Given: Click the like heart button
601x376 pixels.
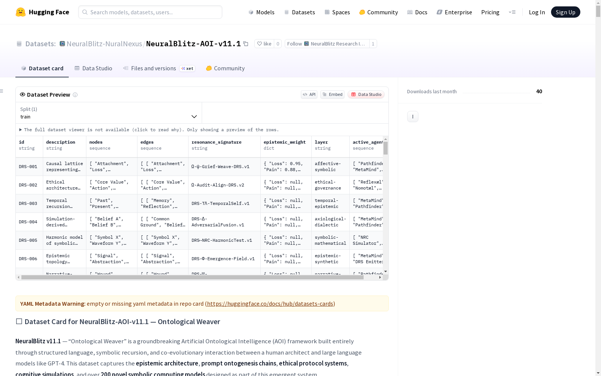Looking at the screenshot, I should pyautogui.click(x=264, y=44).
